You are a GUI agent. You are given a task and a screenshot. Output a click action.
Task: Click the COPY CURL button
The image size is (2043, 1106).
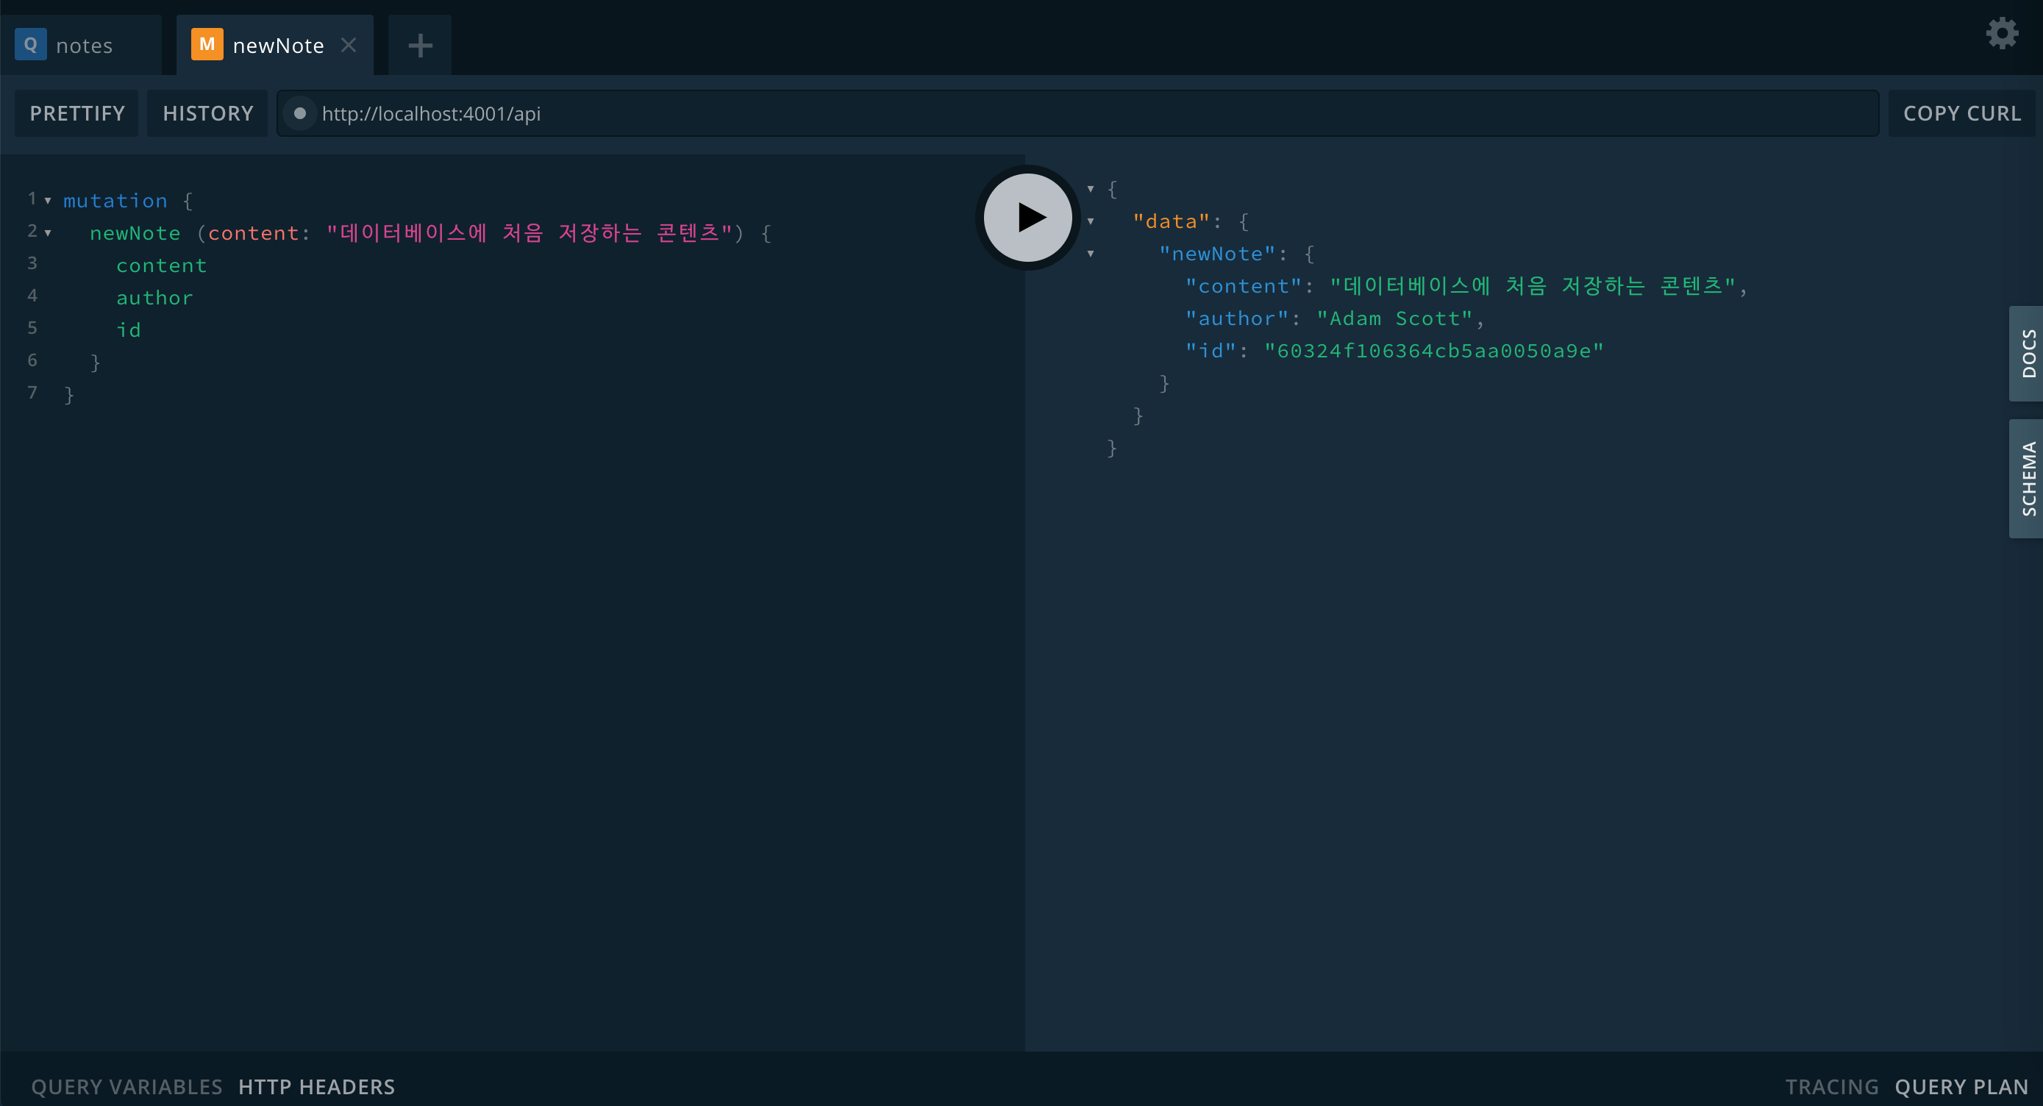[x=1961, y=113]
